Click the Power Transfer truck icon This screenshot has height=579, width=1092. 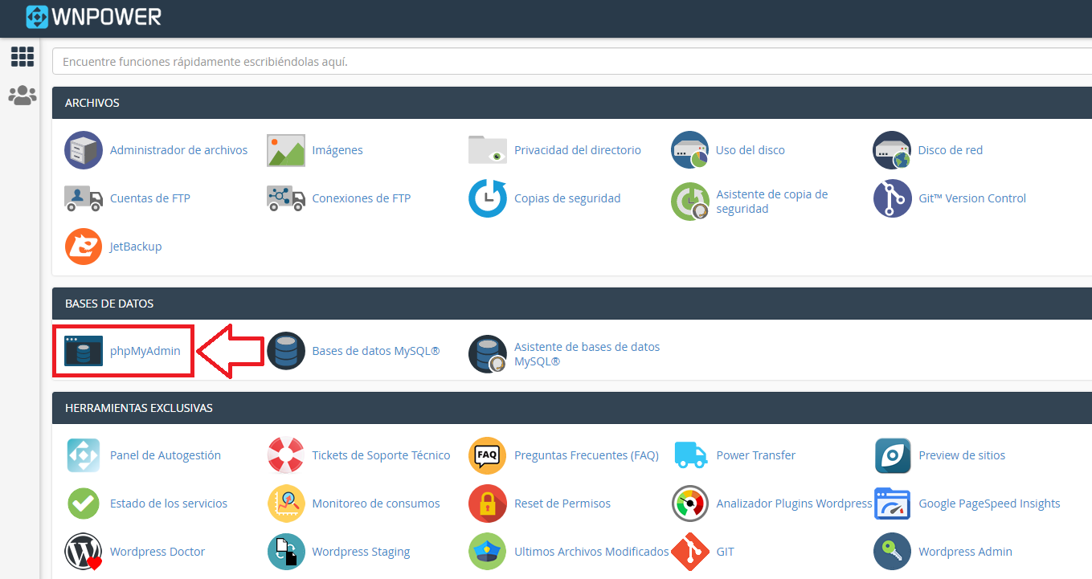click(x=690, y=455)
